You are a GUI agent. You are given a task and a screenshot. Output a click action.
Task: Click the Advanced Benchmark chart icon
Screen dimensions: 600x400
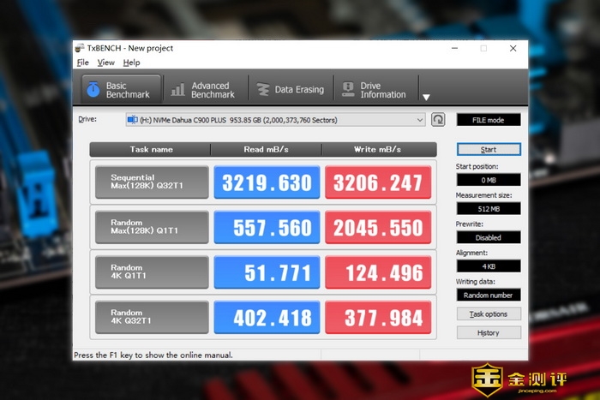point(178,89)
